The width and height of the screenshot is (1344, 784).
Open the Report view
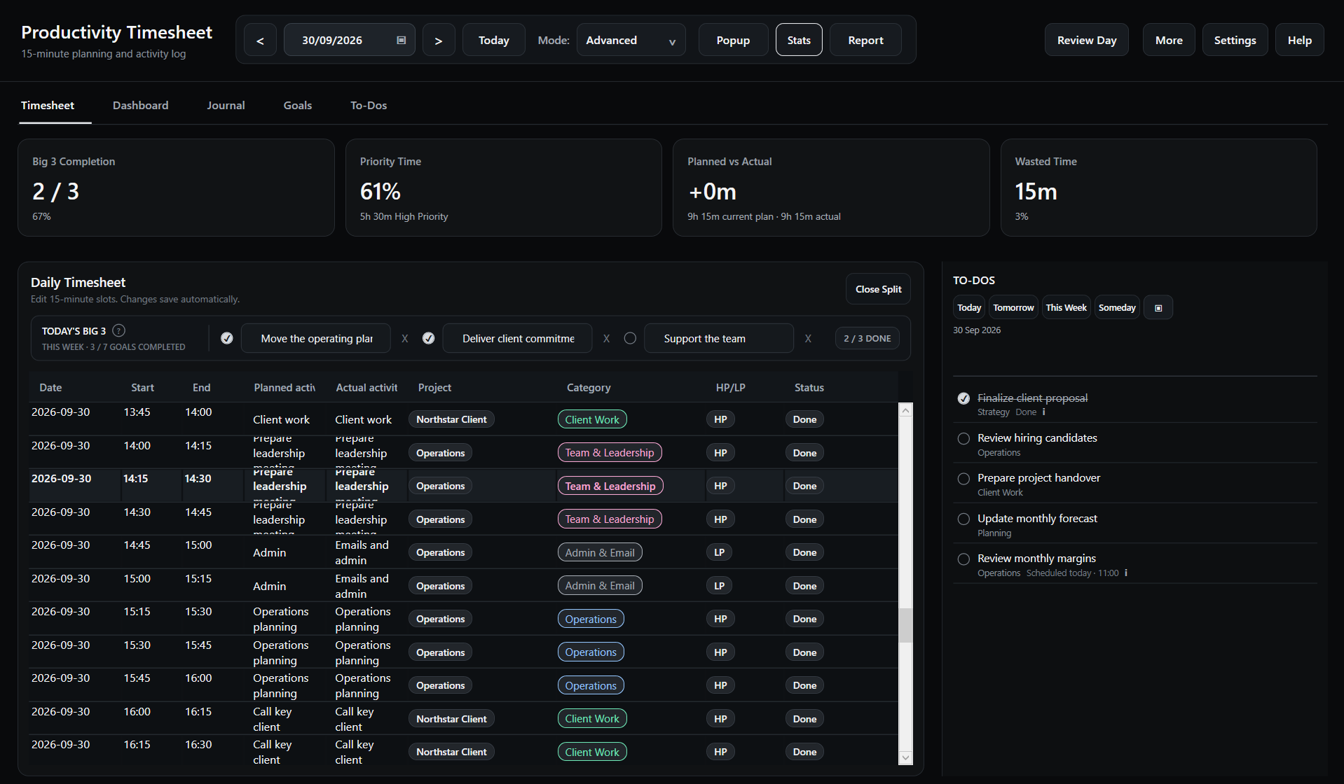click(x=865, y=40)
